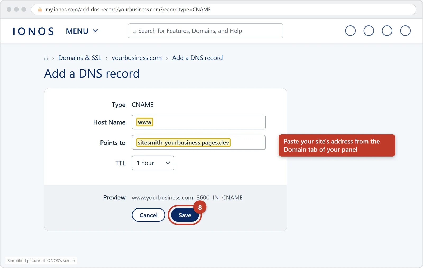
Task: Click the Add a DNS record heading
Action: 92,74
